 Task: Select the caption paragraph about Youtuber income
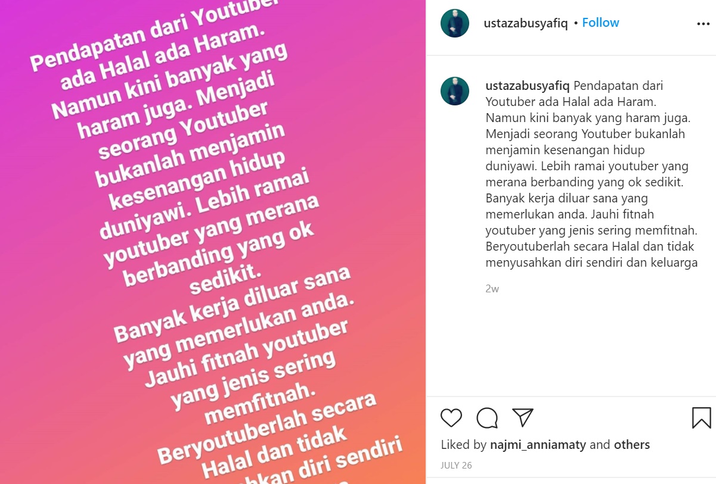(591, 174)
